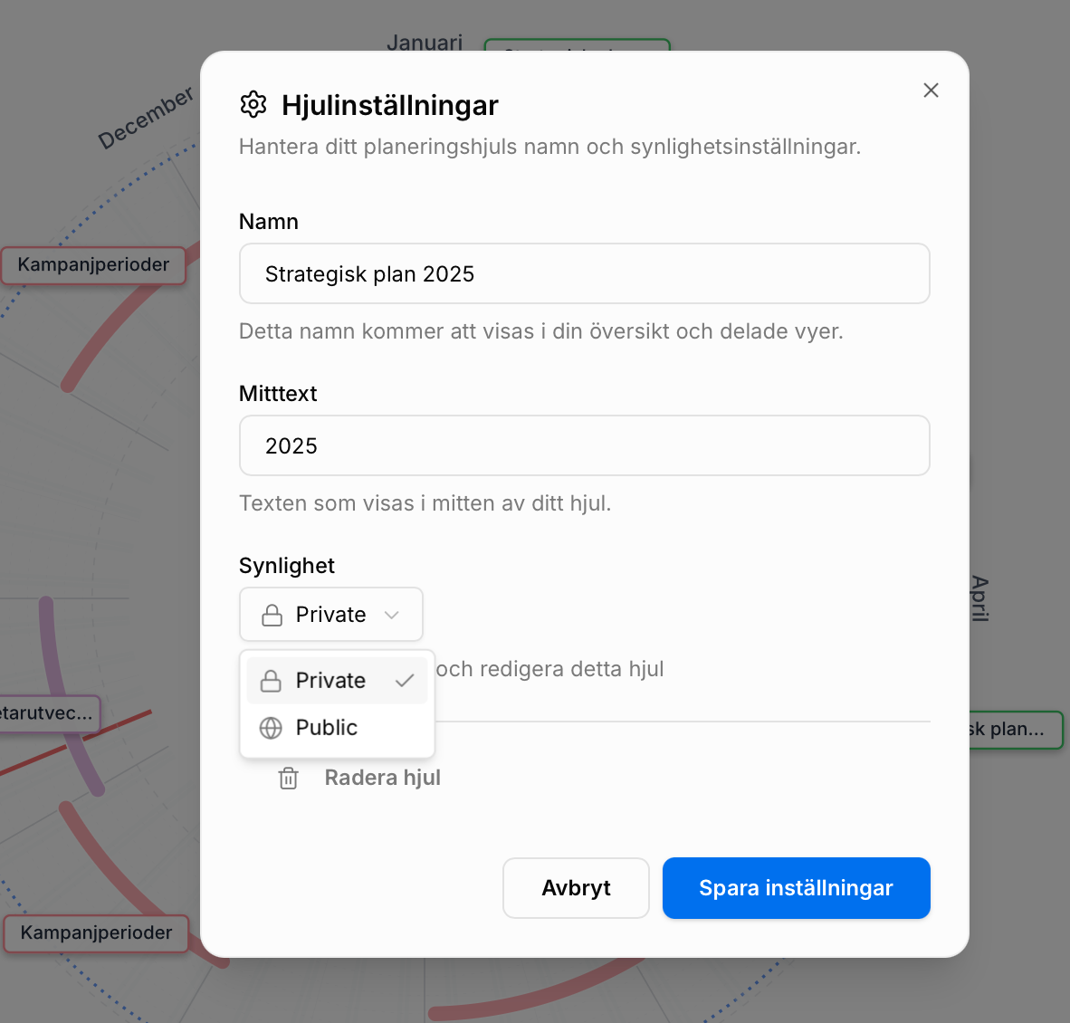Save with Spara inställningar button

[796, 888]
